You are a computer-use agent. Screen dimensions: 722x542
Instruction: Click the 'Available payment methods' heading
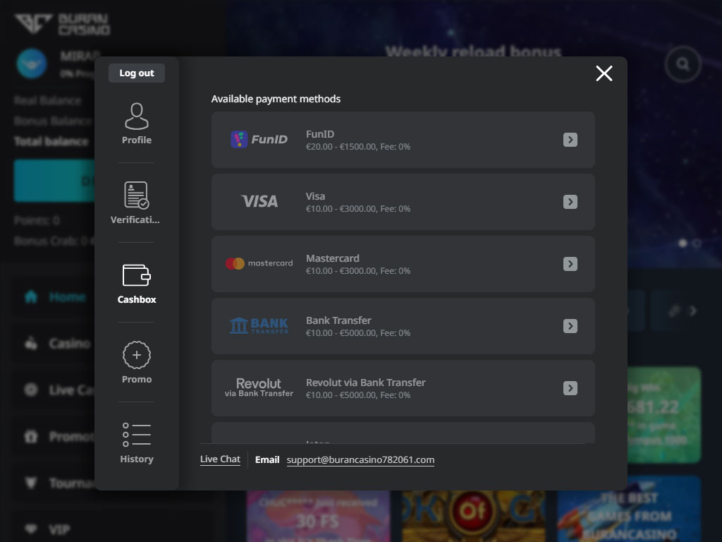coord(276,99)
